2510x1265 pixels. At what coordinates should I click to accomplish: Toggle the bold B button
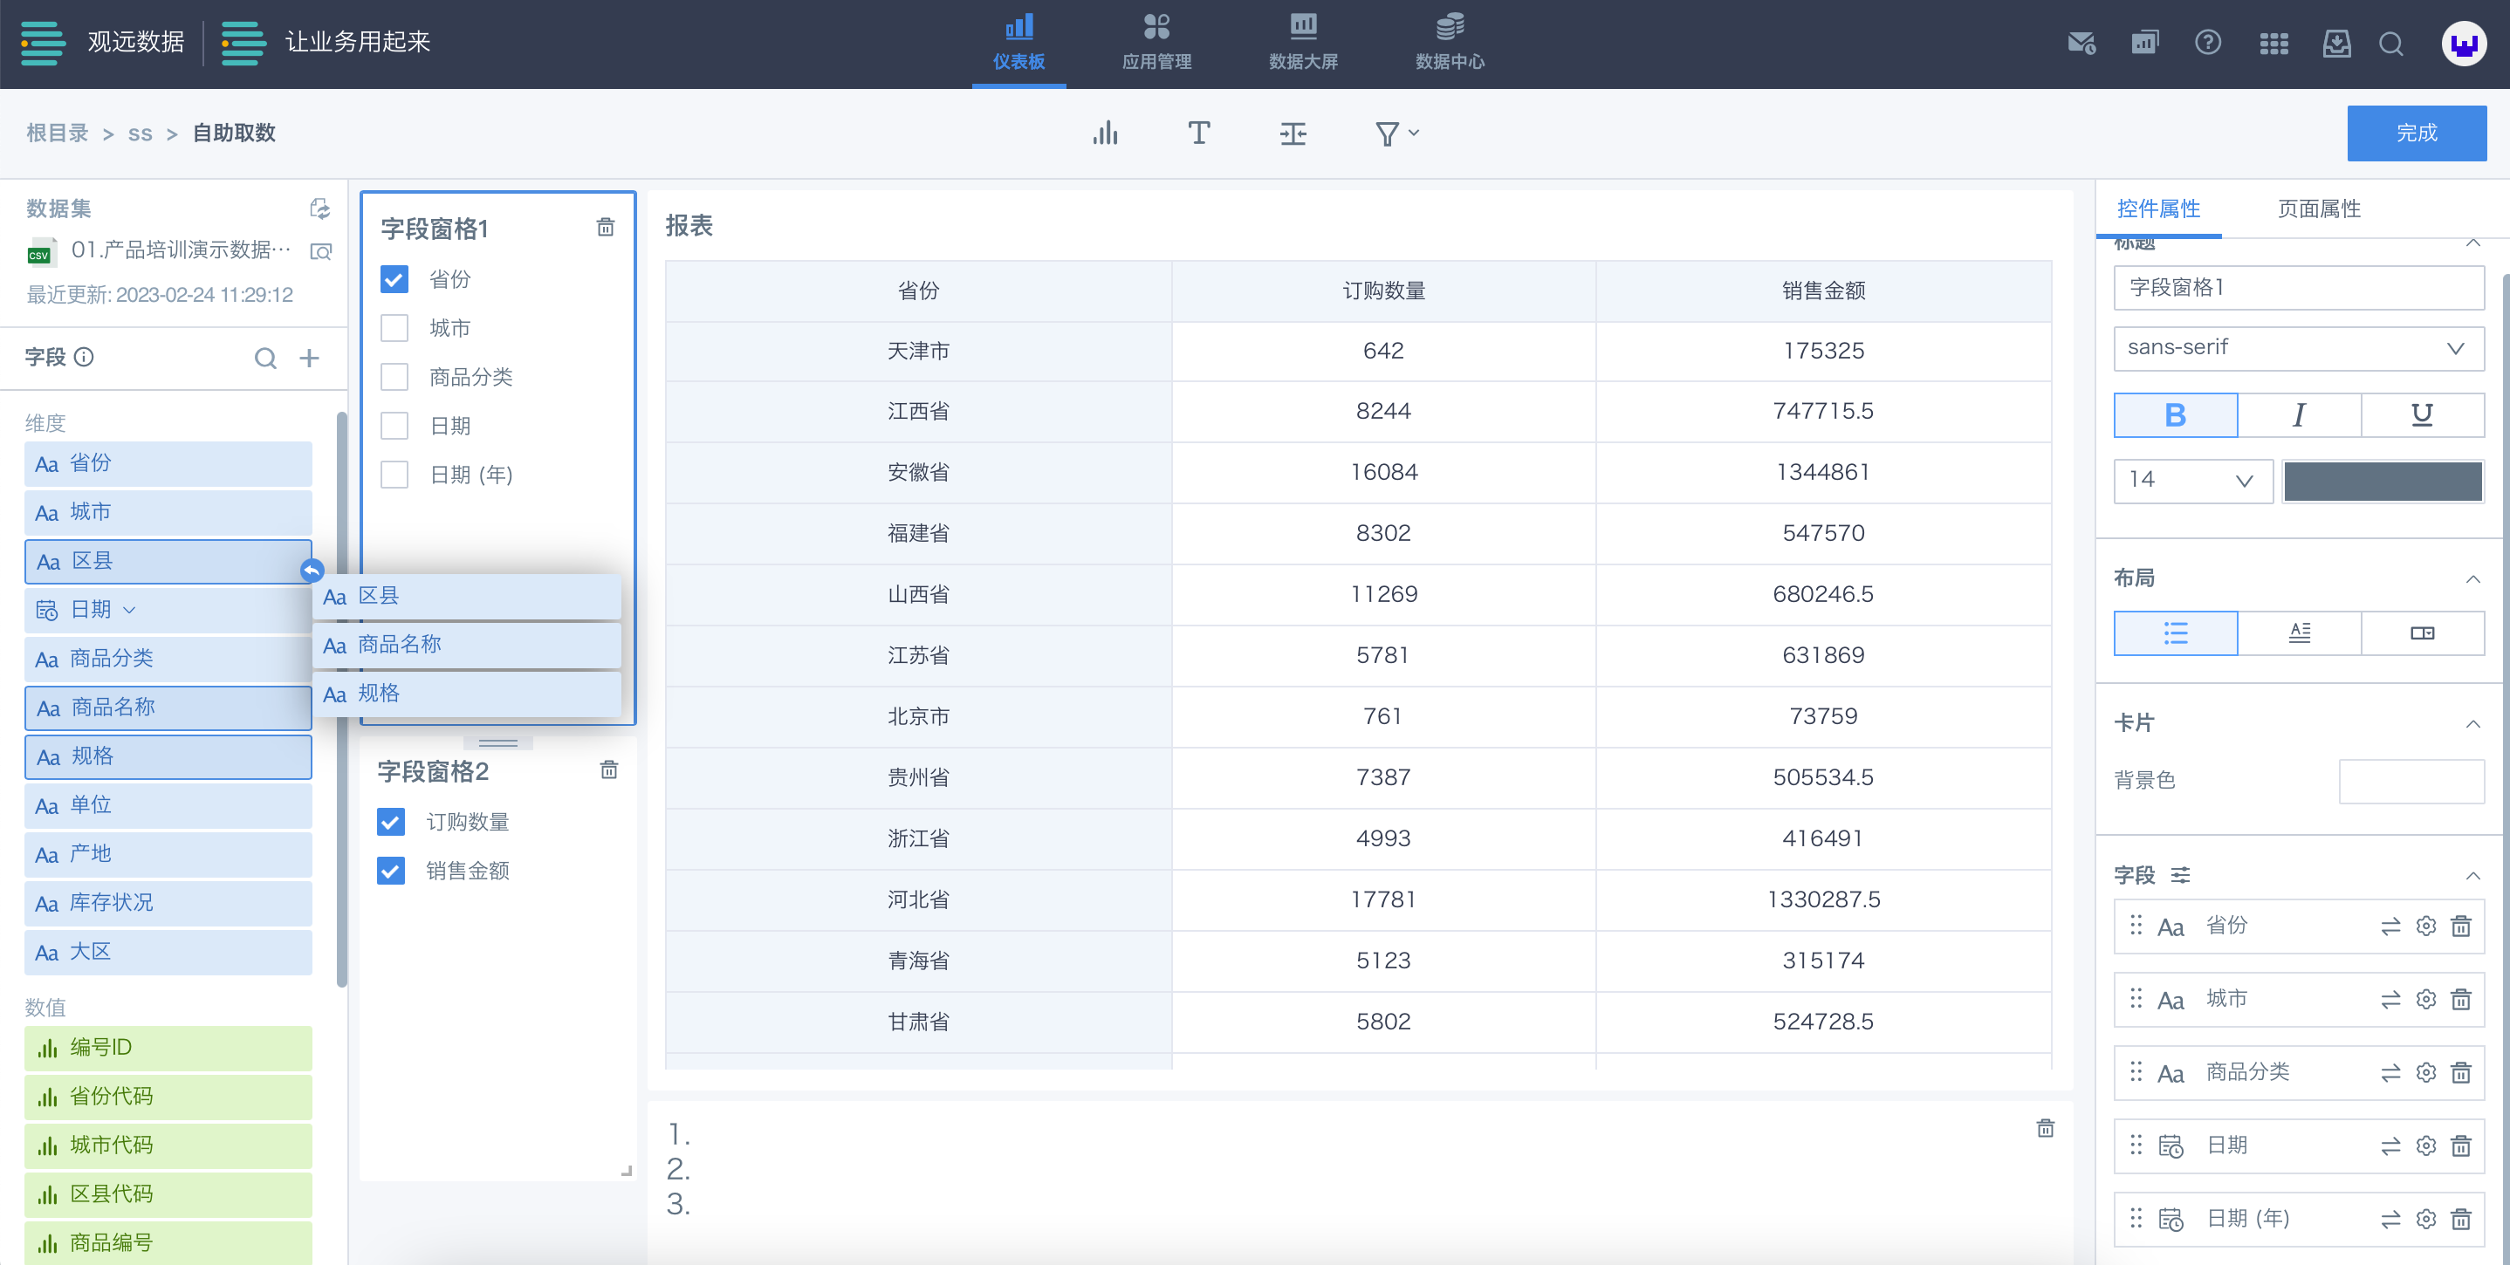click(x=2175, y=416)
